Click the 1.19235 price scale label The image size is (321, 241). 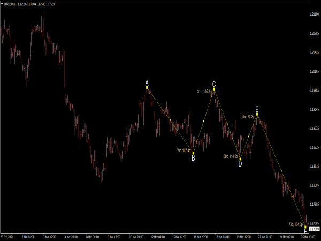pos(315,128)
